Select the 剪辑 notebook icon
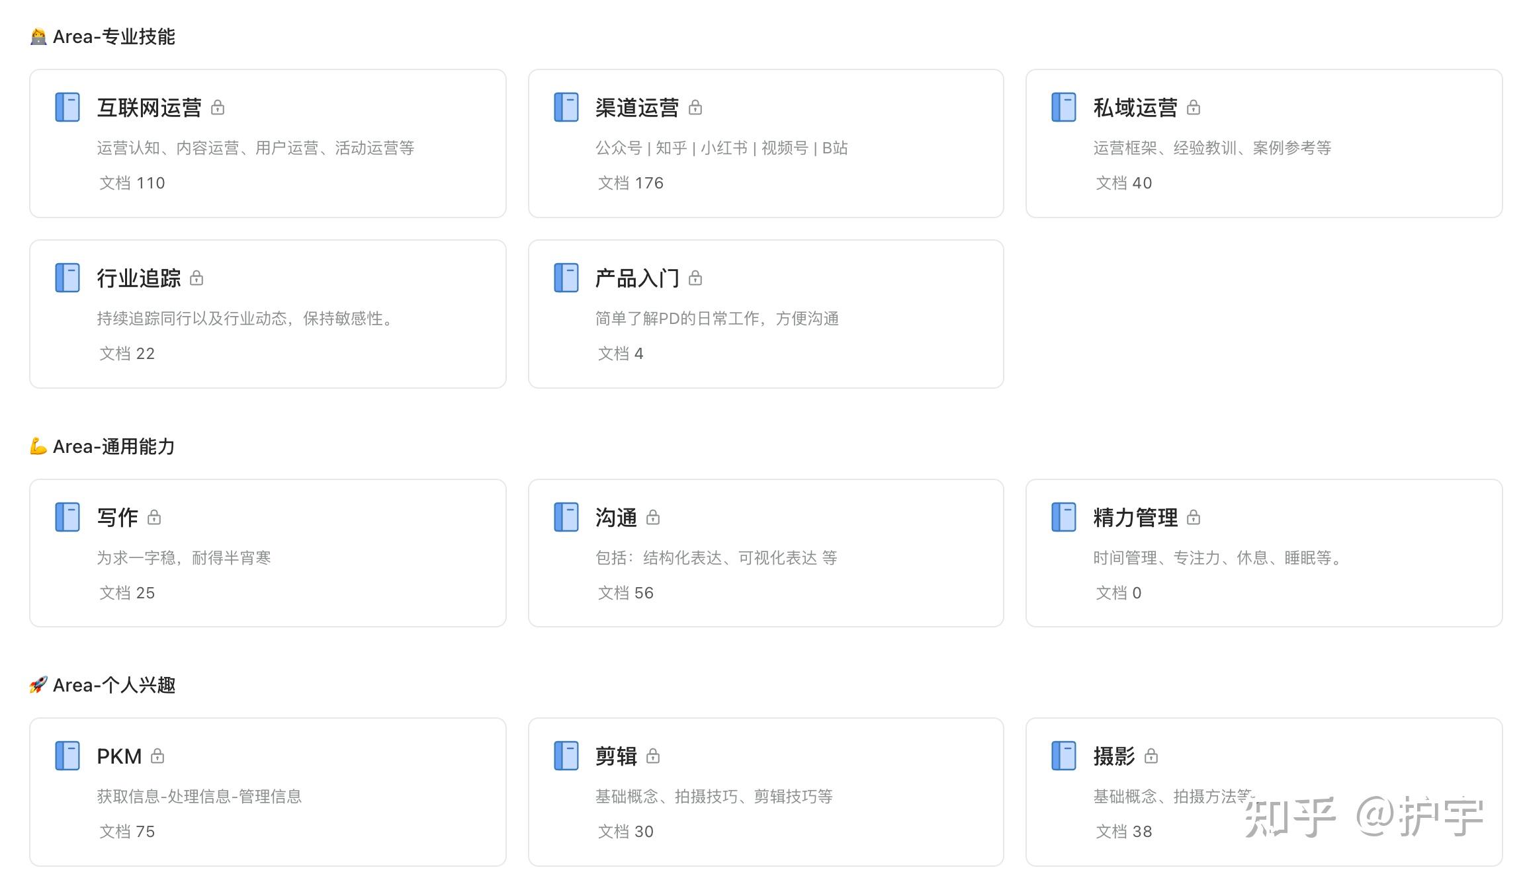 (566, 756)
